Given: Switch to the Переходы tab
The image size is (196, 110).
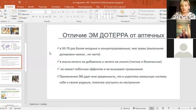Looking at the screenshot, I should coord(43,7).
